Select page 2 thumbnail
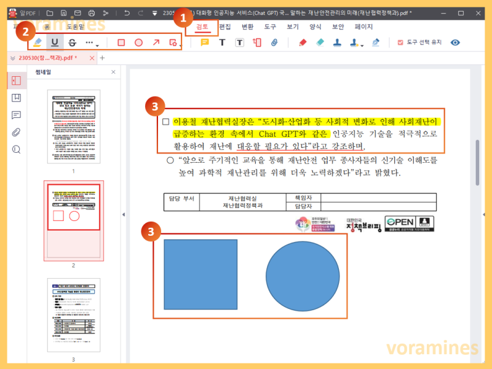Screen dimensions: 492x369 tap(74, 220)
